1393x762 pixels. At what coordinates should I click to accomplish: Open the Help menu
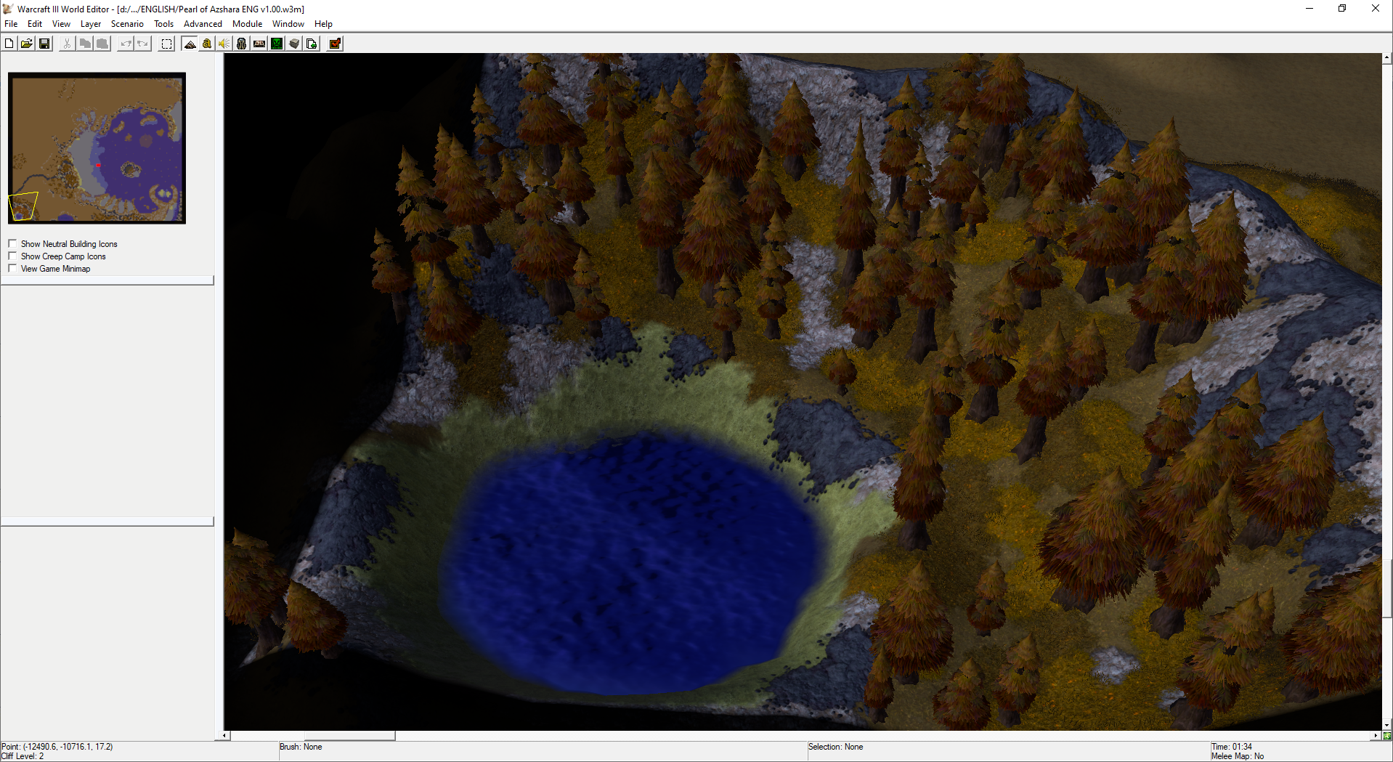click(x=323, y=24)
